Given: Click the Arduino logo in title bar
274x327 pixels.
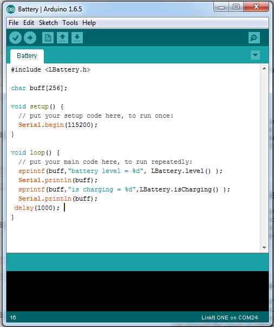Looking at the screenshot, I should click(x=11, y=9).
